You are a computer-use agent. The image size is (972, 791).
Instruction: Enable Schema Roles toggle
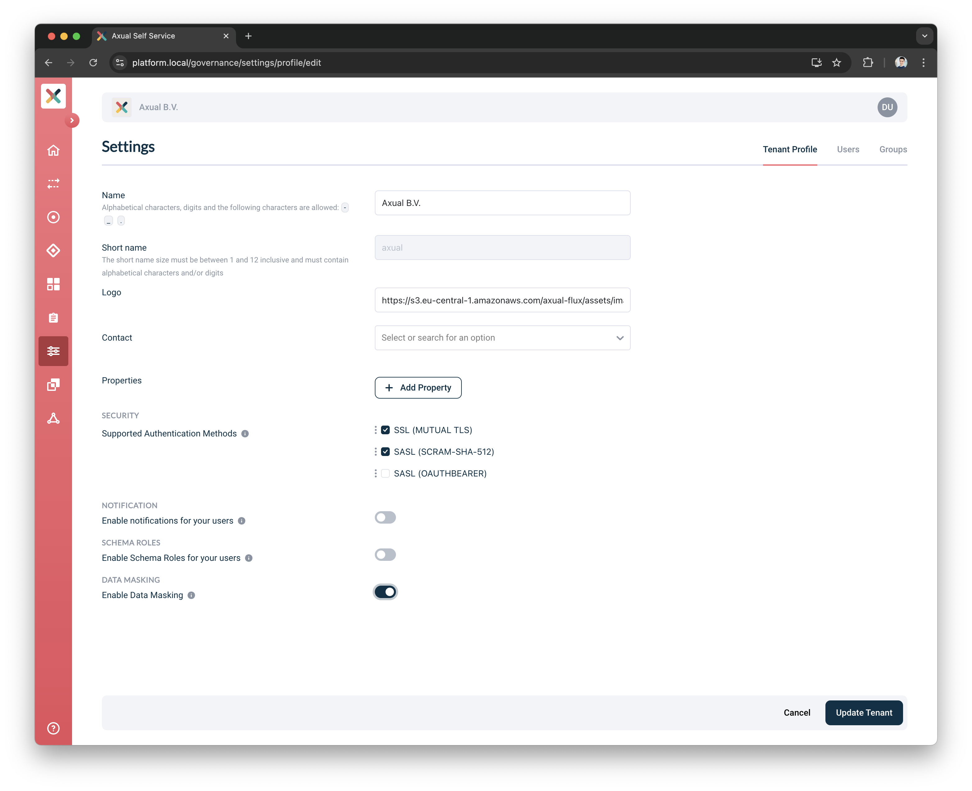(x=385, y=555)
